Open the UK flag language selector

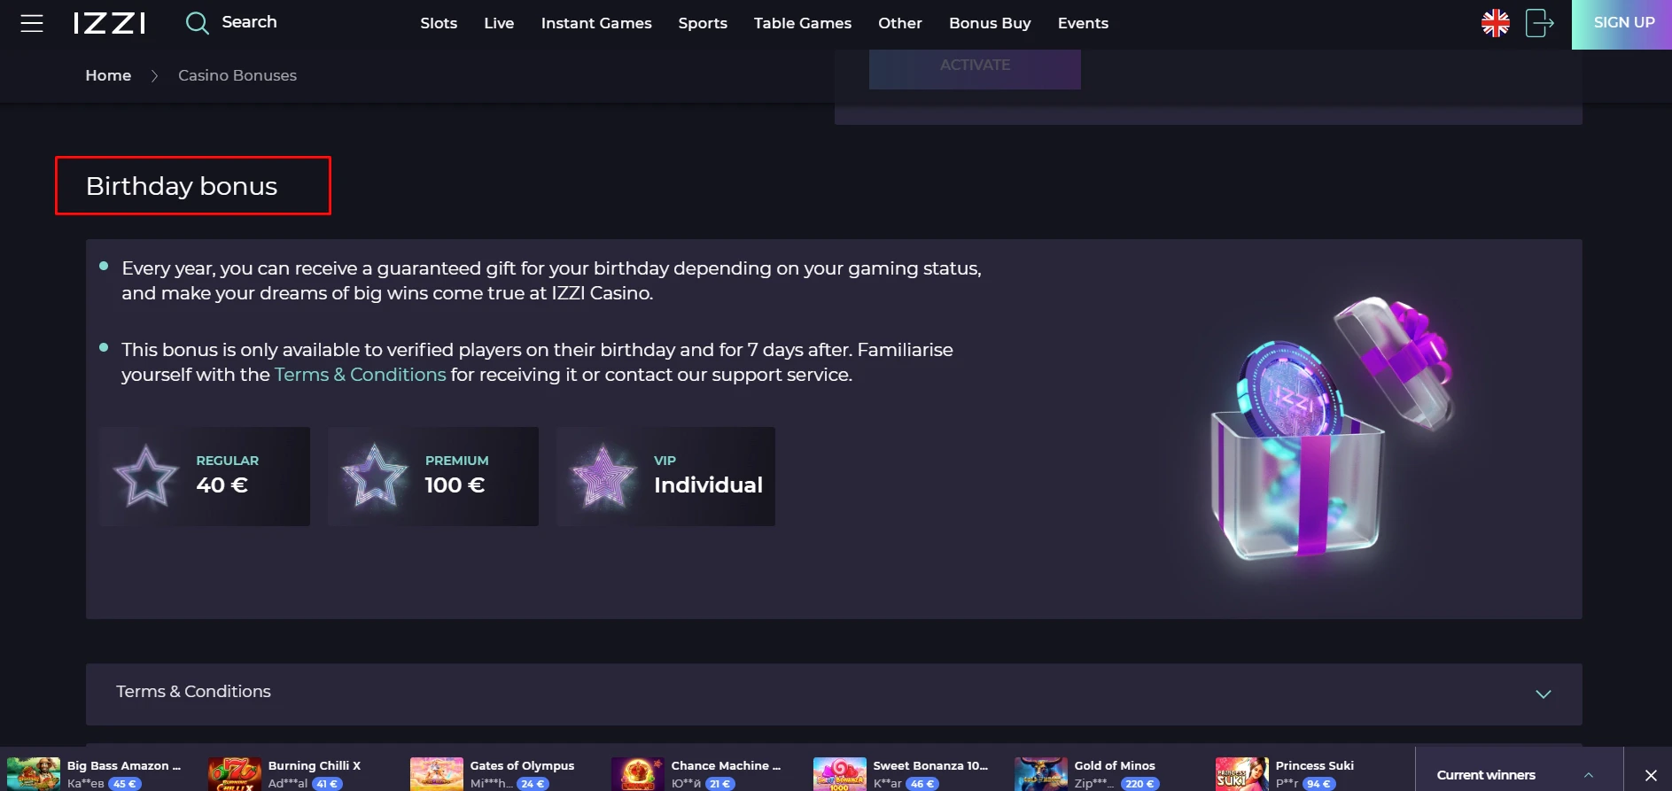1496,23
